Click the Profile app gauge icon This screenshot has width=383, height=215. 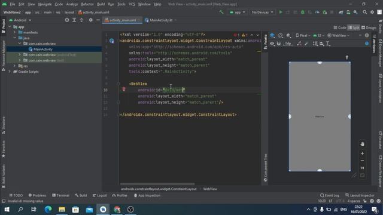317,12
